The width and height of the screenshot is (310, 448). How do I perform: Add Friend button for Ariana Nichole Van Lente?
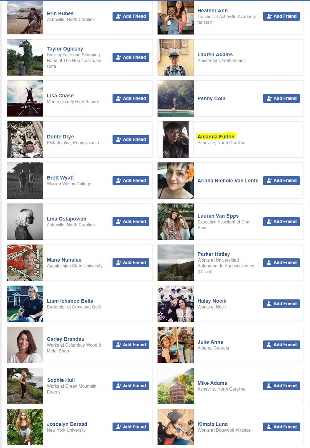point(281,181)
